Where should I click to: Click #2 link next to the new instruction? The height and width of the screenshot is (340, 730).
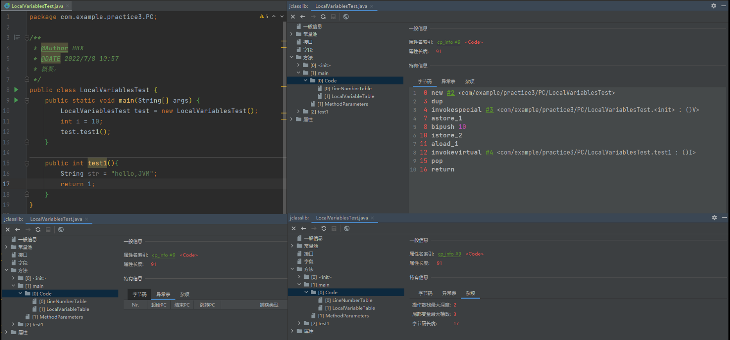451,93
